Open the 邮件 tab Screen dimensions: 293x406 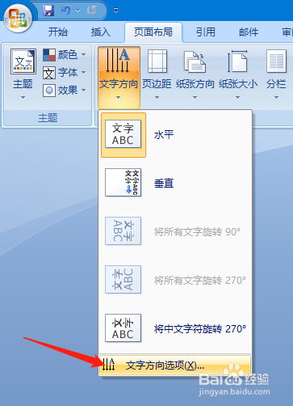[x=249, y=32]
